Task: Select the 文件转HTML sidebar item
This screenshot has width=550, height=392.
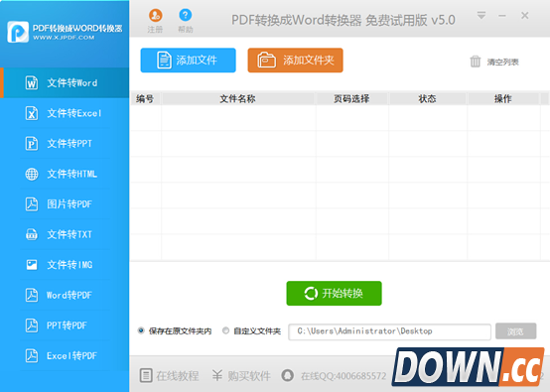Action: (65, 174)
